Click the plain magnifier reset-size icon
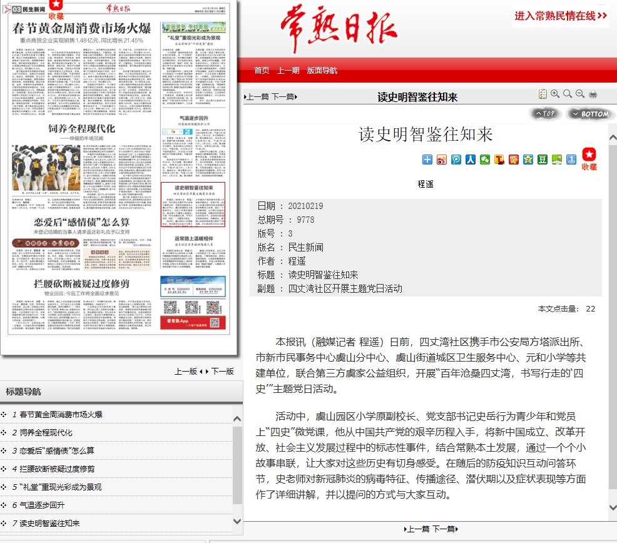 (x=568, y=94)
